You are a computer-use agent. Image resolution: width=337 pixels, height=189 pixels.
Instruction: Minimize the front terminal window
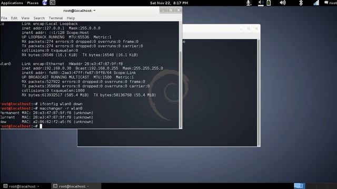pyautogui.click(x=163, y=10)
